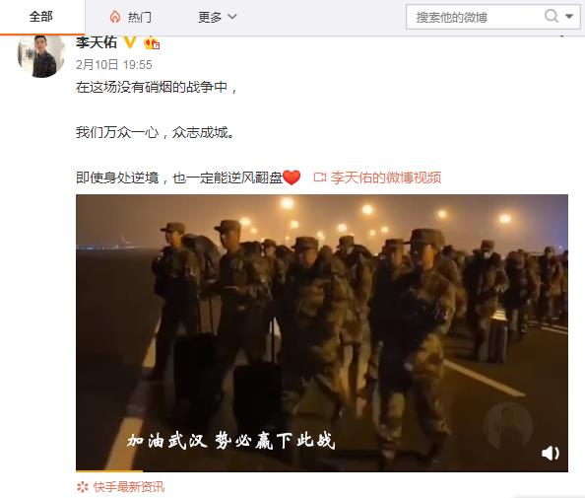Screen dimensions: 585x498
Task: Focus the 搜索他的微博 search field
Action: coord(476,17)
